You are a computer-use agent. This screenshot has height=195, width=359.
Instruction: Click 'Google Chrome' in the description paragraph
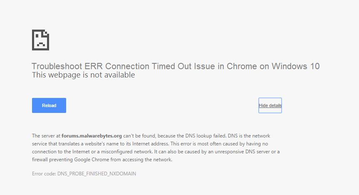[x=92, y=160]
